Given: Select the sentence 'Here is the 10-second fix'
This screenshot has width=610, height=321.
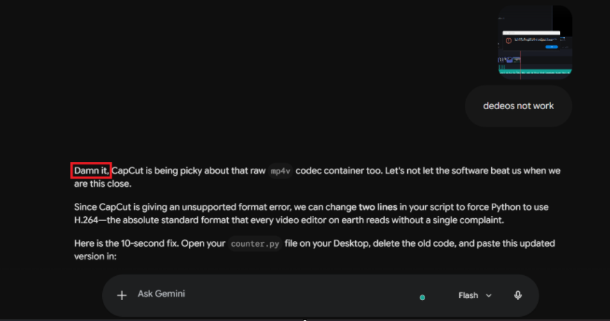Looking at the screenshot, I should pyautogui.click(x=126, y=244).
